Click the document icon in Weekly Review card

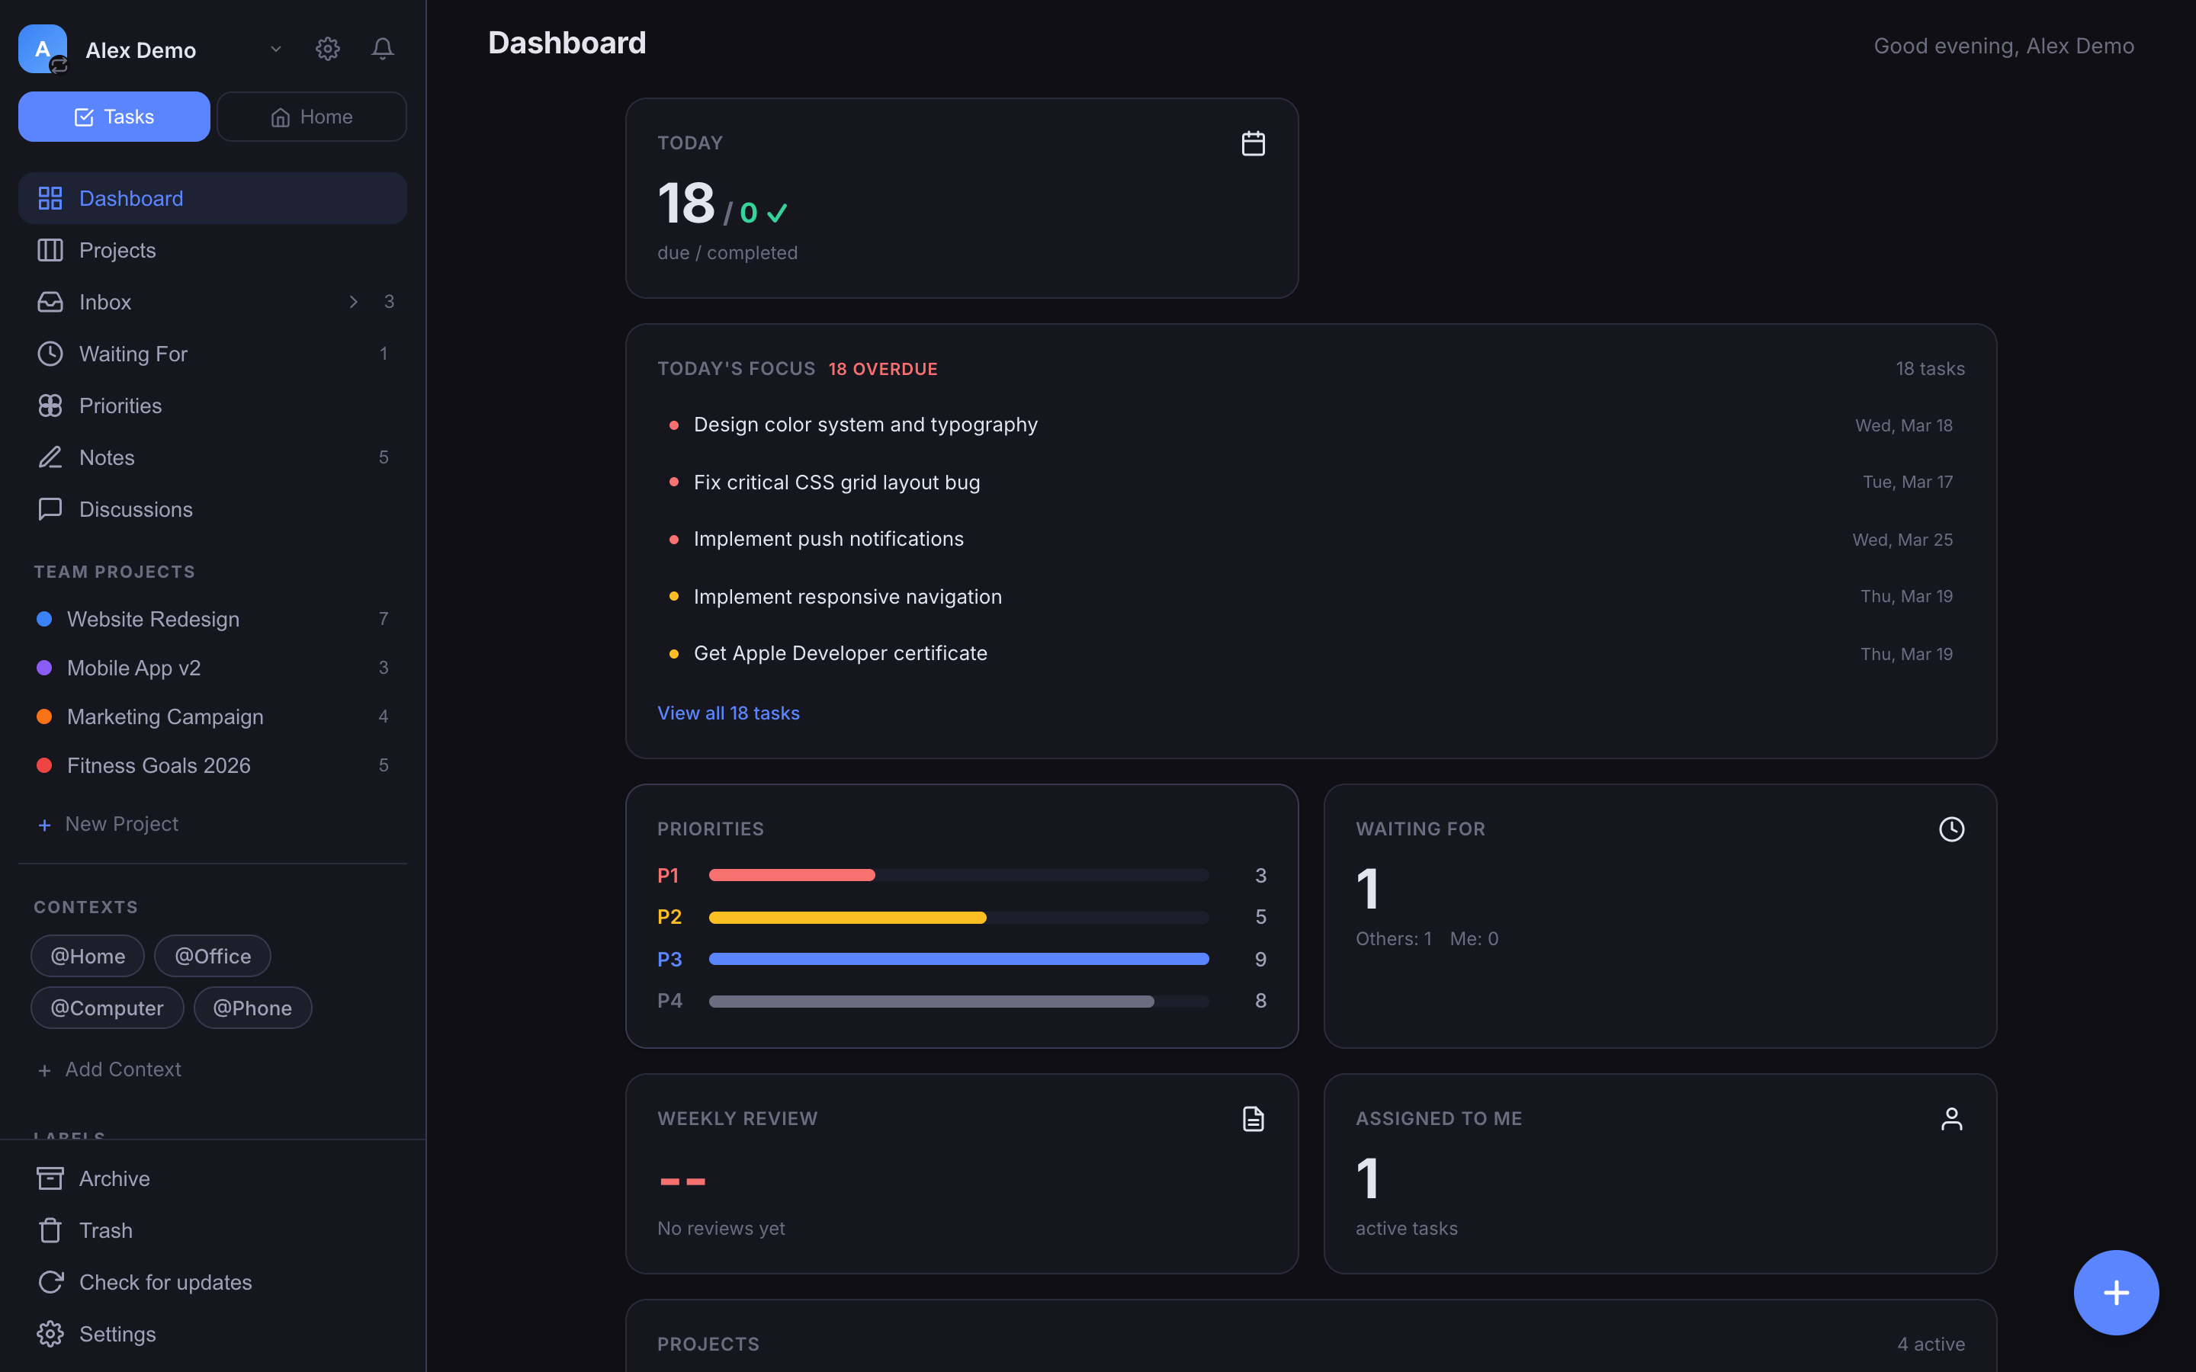click(x=1254, y=1119)
